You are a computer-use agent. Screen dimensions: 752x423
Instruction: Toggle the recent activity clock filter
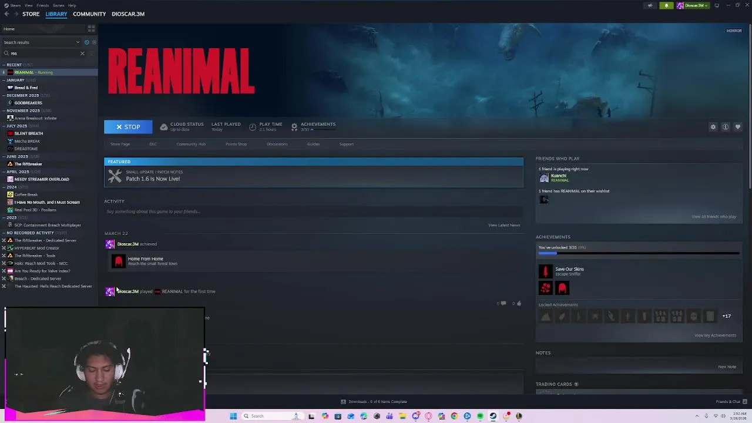pos(86,42)
